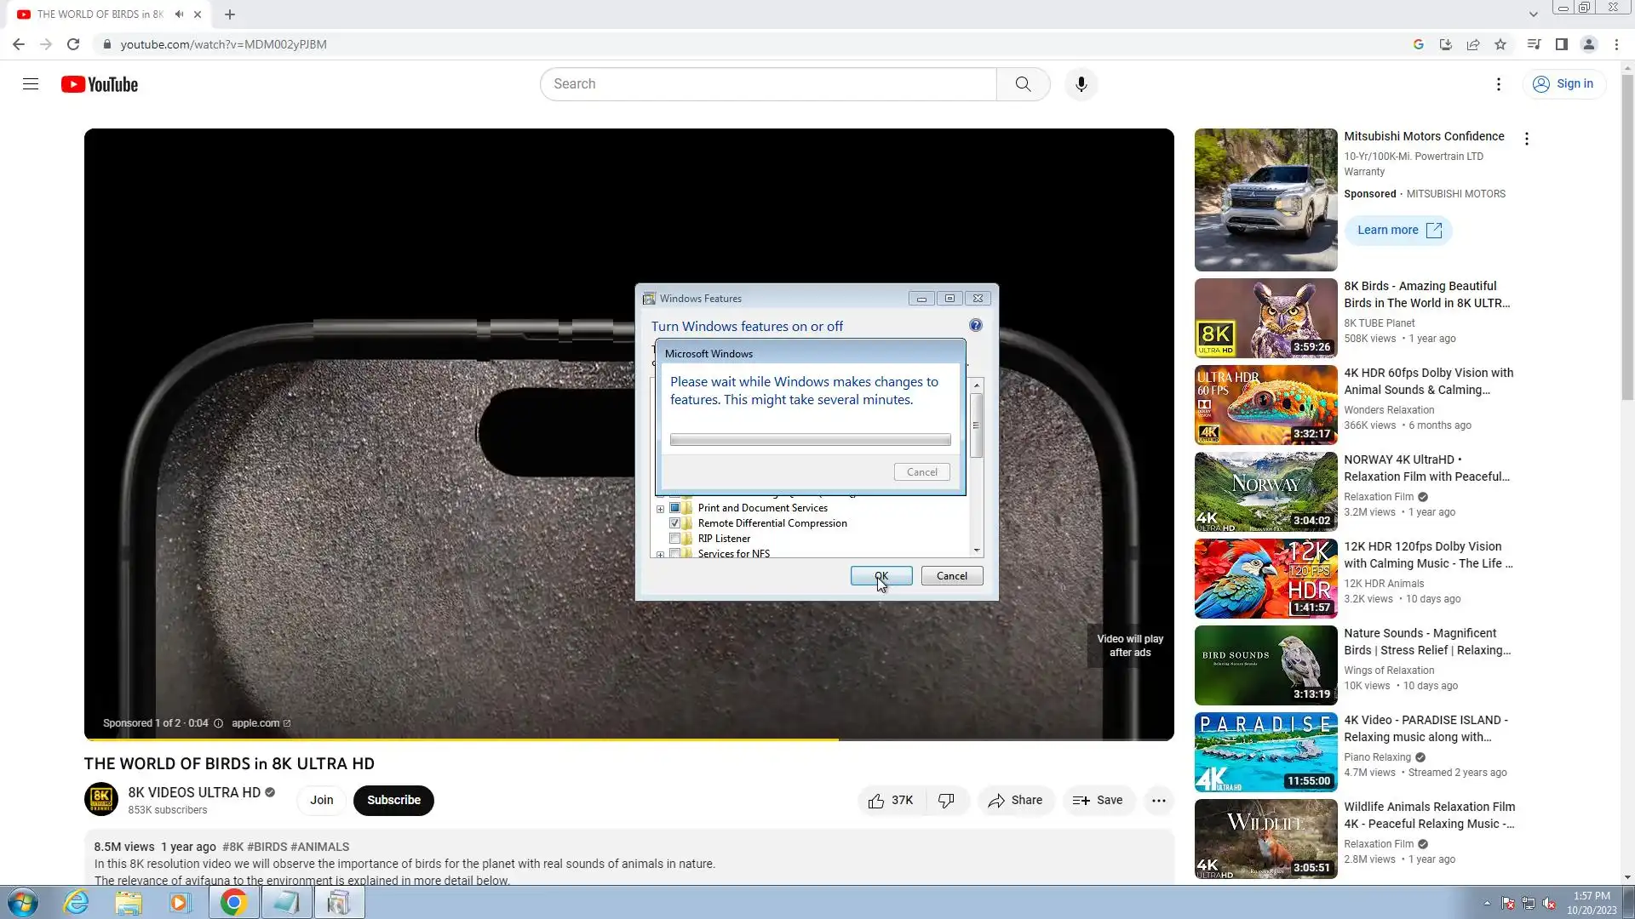1635x919 pixels.
Task: Enable the RIP Listener checkbox
Action: pos(675,539)
